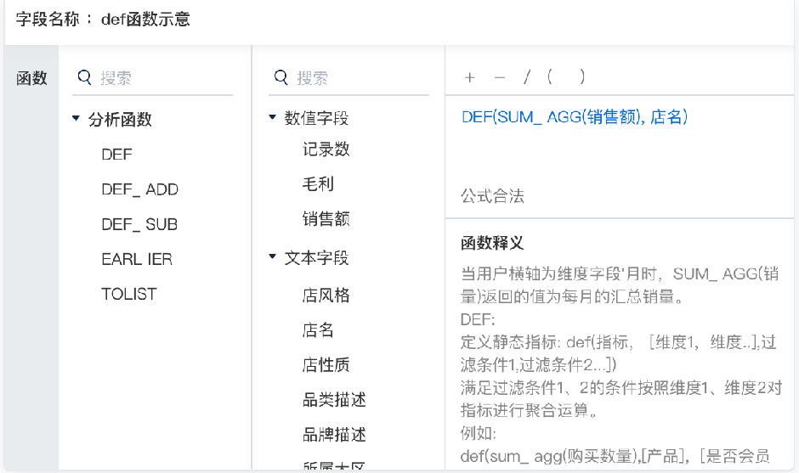Image resolution: width=799 pixels, height=473 pixels.
Task: Choose the 毛利 field
Action: [318, 183]
